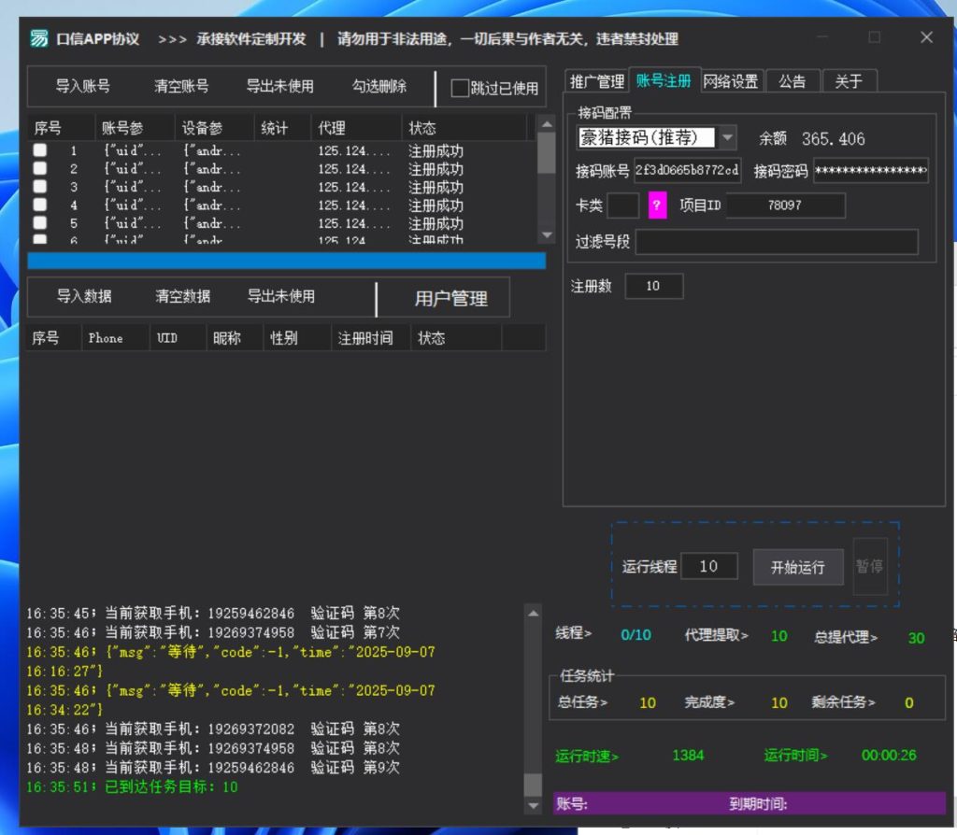Open the 豪猪接码(推荐) platform dropdown

tap(727, 136)
